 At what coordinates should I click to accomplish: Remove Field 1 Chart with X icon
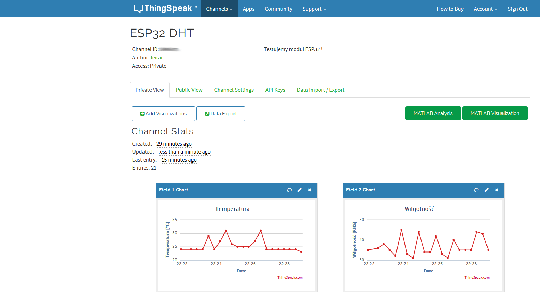[x=310, y=190]
